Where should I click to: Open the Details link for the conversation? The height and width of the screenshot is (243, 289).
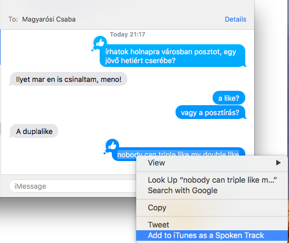(x=235, y=19)
